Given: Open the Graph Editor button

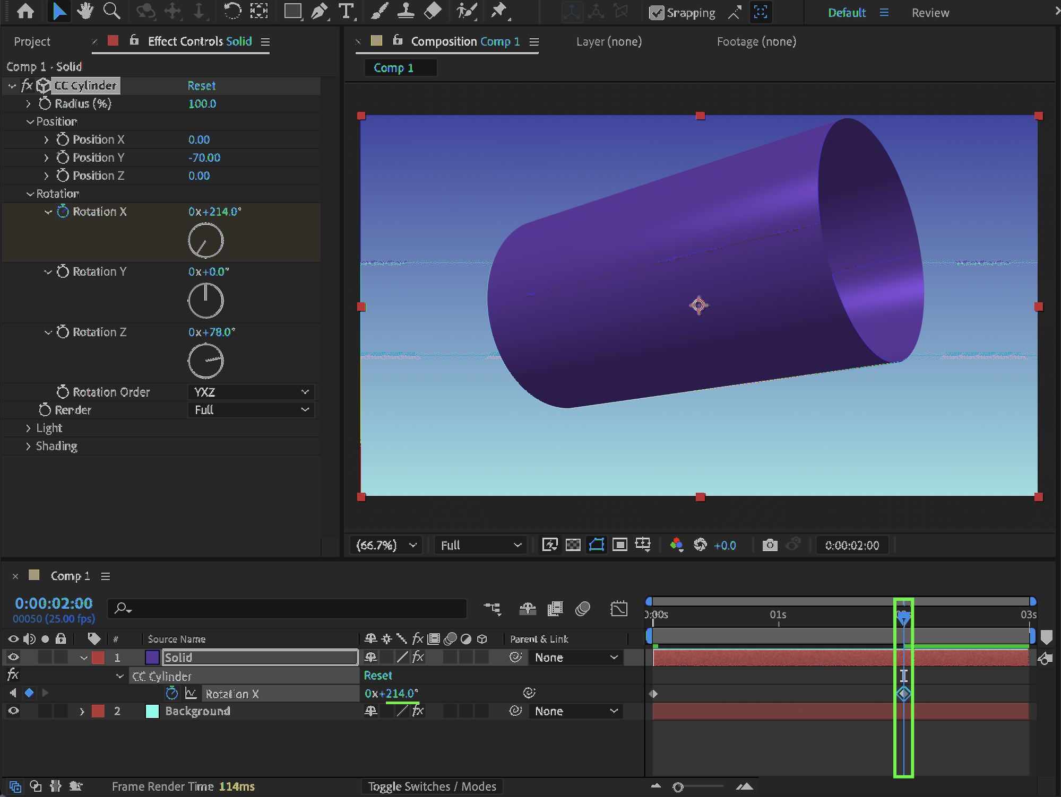Looking at the screenshot, I should click(618, 609).
